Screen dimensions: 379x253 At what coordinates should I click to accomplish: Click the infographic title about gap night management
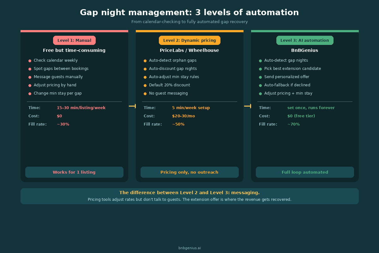(189, 12)
